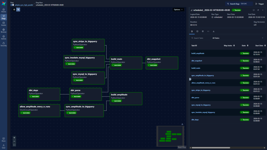The width and height of the screenshot is (267, 150).
Task: Open the Options dropdown
Action: 178,10
